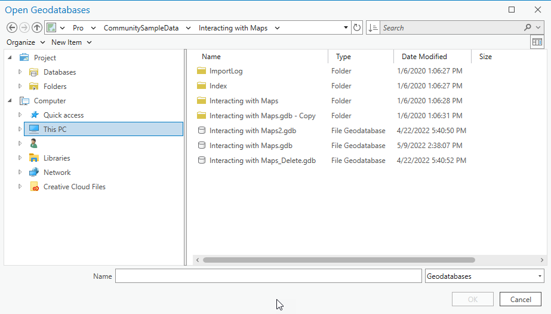This screenshot has width=551, height=314.
Task: Click the Cancel button
Action: 521,299
